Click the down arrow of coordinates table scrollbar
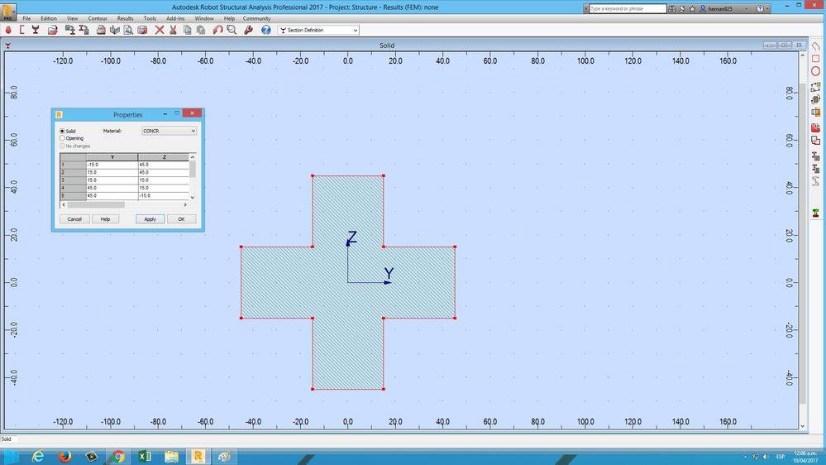 click(193, 197)
